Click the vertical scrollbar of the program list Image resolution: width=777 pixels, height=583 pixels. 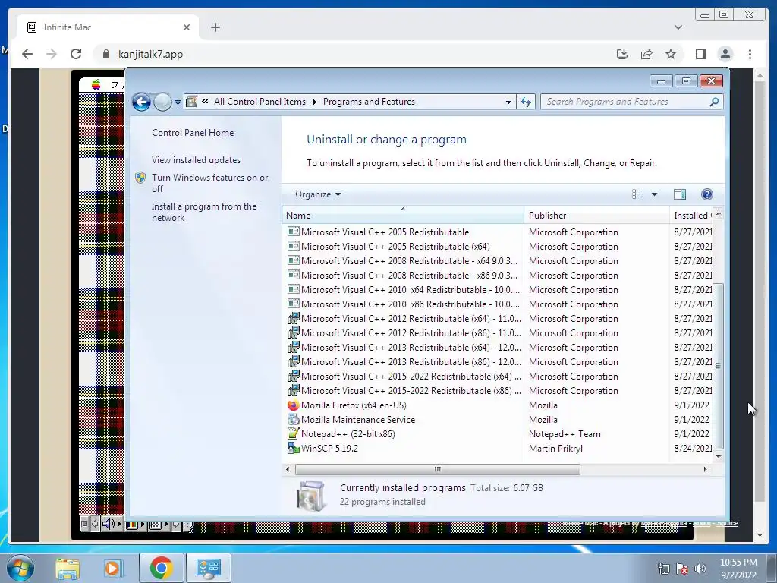tap(718, 367)
